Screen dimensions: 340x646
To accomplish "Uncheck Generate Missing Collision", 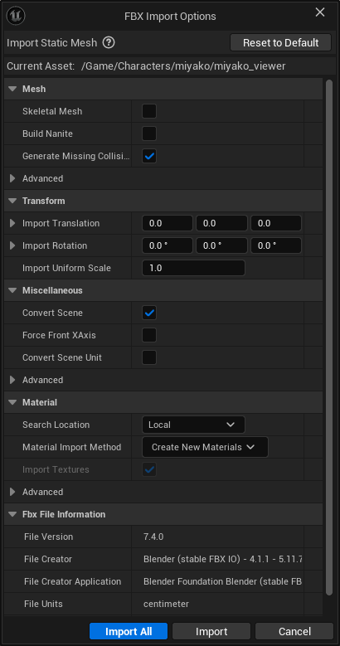I will [x=149, y=156].
